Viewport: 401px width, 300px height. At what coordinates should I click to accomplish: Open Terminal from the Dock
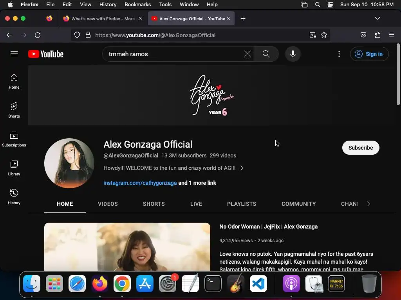coord(213,284)
